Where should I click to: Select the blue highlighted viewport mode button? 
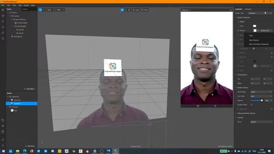[x=40, y=10]
